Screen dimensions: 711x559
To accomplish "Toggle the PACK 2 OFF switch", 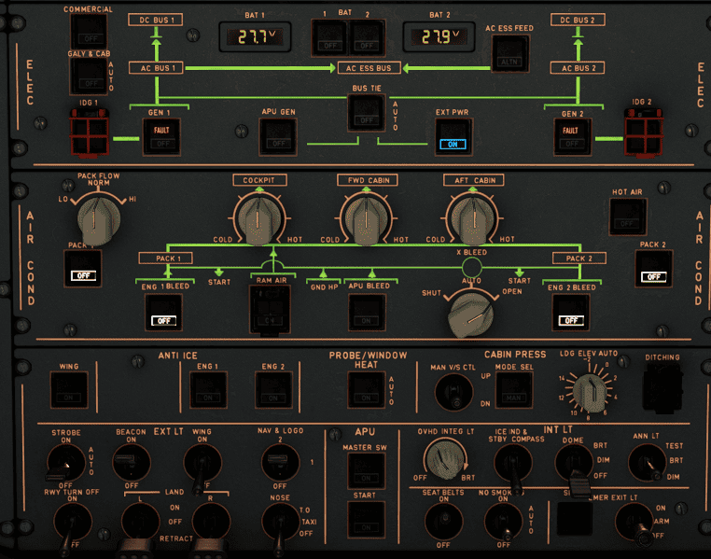I will 656,268.
